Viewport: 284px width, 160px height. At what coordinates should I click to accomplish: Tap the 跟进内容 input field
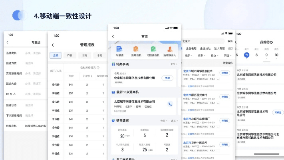coord(26,84)
